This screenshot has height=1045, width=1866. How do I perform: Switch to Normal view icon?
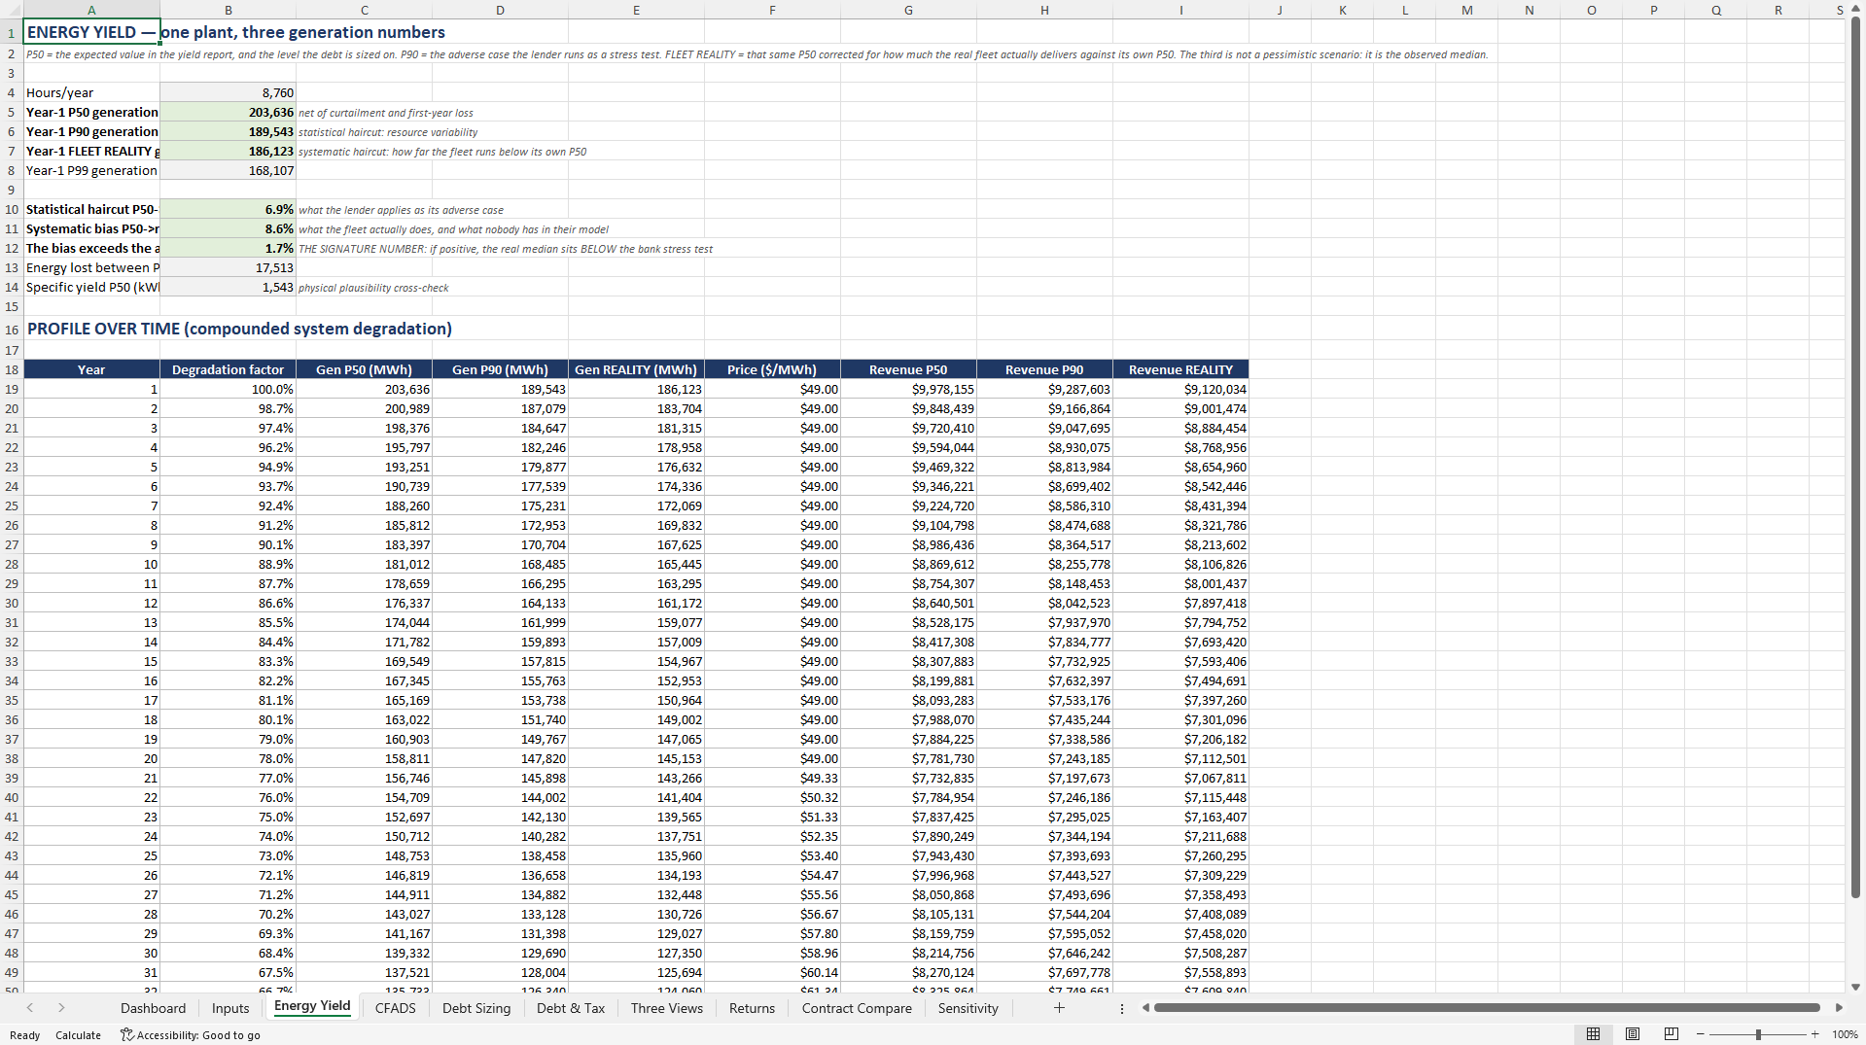(1593, 1034)
